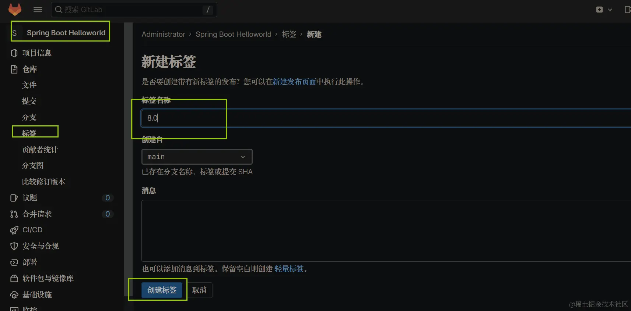The height and width of the screenshot is (311, 631).
Task: Expand the main branch dropdown
Action: click(x=197, y=157)
